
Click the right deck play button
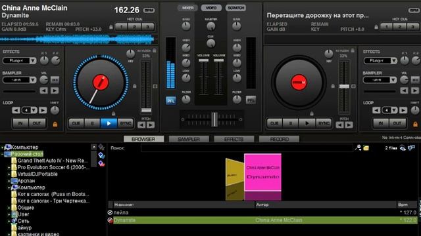click(307, 123)
